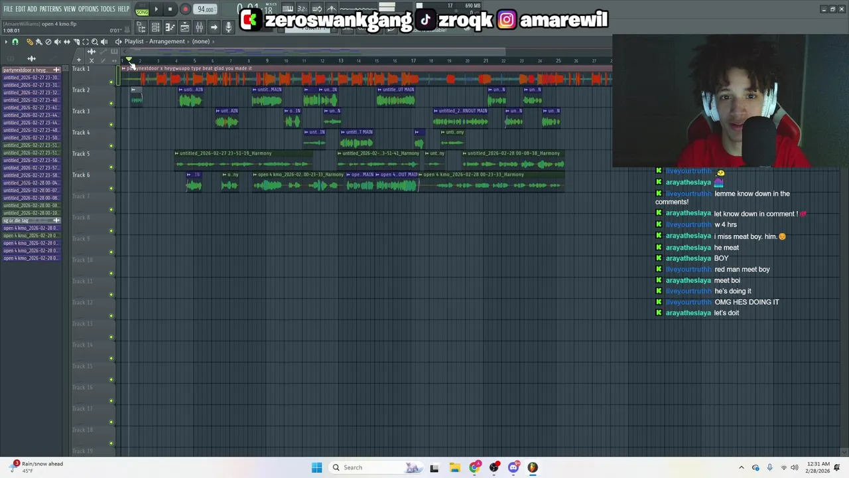Select the Paint brush tool
Viewport: 849px width, 478px height.
[x=38, y=42]
